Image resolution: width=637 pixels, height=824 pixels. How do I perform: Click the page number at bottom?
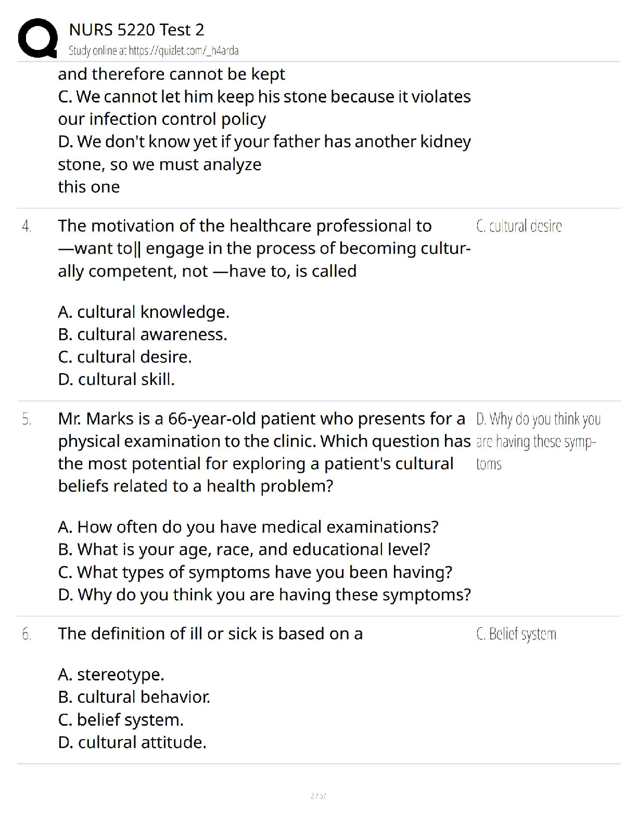point(318,795)
